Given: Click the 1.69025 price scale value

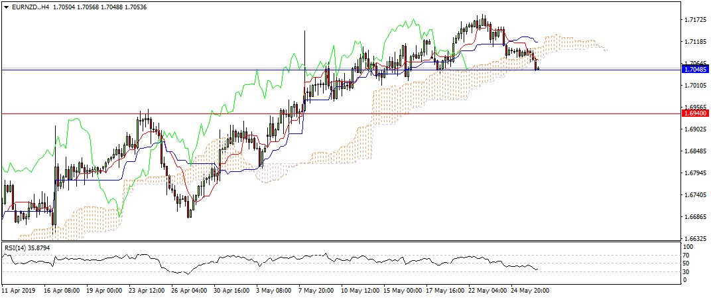Looking at the screenshot, I should tap(696, 129).
